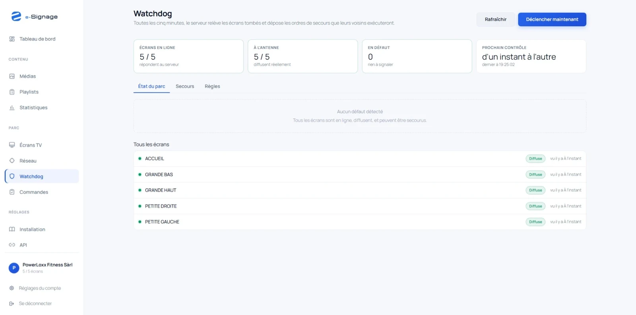Click the GRANDE BAS screen name
This screenshot has height=315, width=636.
coord(159,174)
